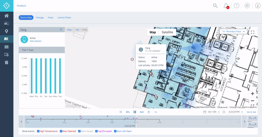Open the notifications bell
The image size is (262, 137).
coord(226,6)
